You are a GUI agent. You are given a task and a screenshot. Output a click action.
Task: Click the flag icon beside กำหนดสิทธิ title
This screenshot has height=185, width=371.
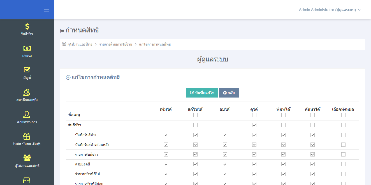(x=62, y=31)
